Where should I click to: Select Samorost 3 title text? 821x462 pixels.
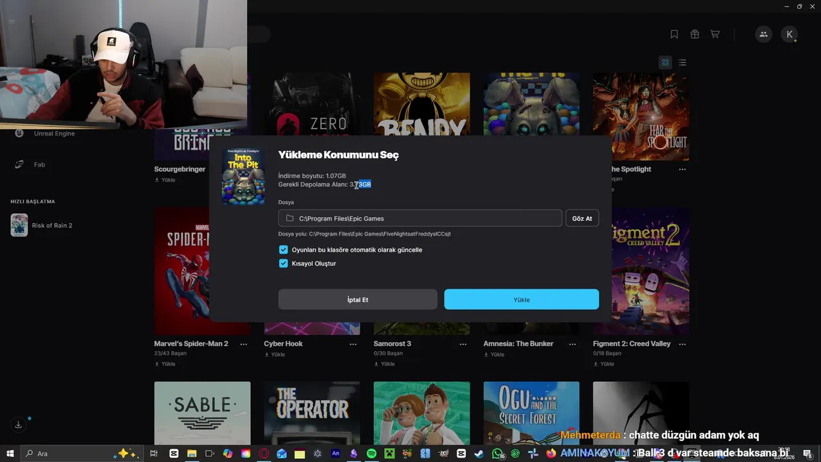coord(393,344)
